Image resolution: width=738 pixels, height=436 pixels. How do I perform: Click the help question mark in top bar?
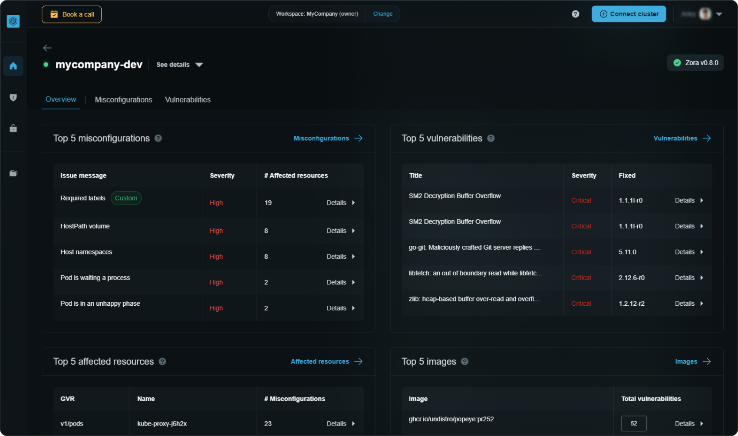click(x=575, y=14)
